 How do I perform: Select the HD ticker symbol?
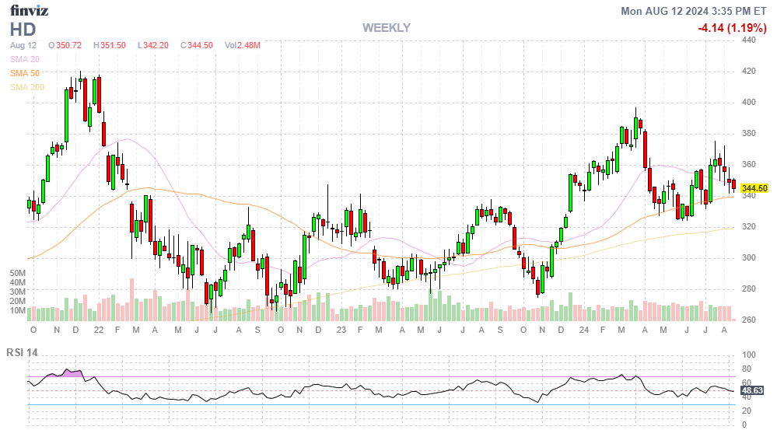click(x=23, y=30)
